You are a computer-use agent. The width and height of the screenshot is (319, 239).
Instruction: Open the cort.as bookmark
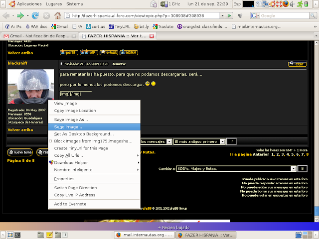tap(96, 26)
